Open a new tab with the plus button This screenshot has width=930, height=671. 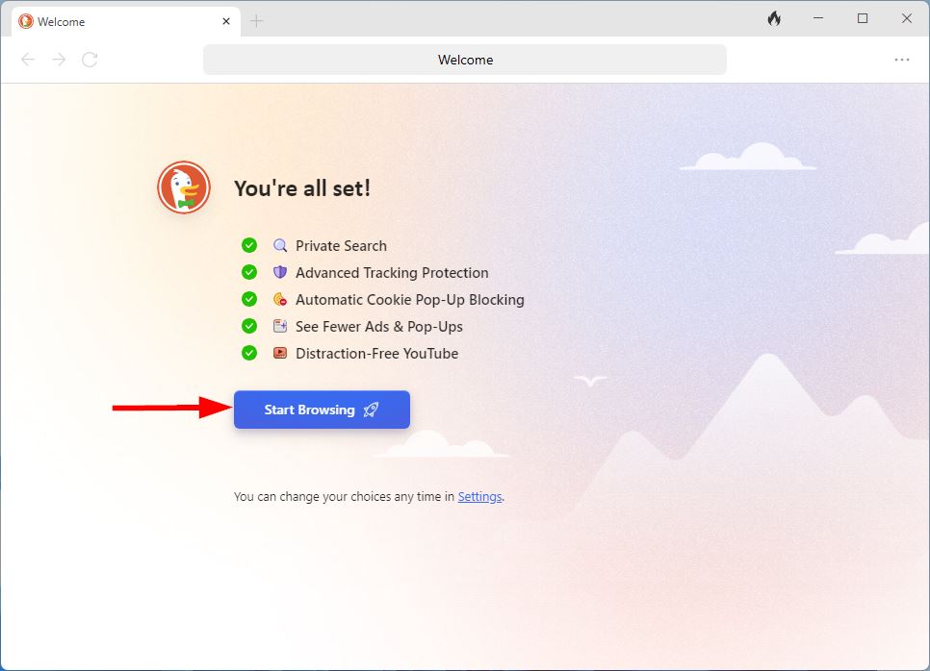[256, 20]
